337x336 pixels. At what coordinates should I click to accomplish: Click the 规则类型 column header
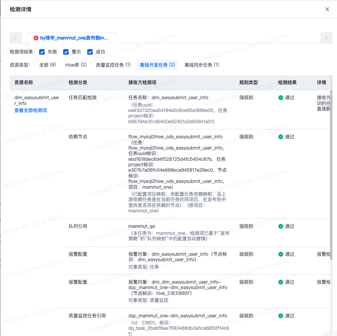[249, 83]
